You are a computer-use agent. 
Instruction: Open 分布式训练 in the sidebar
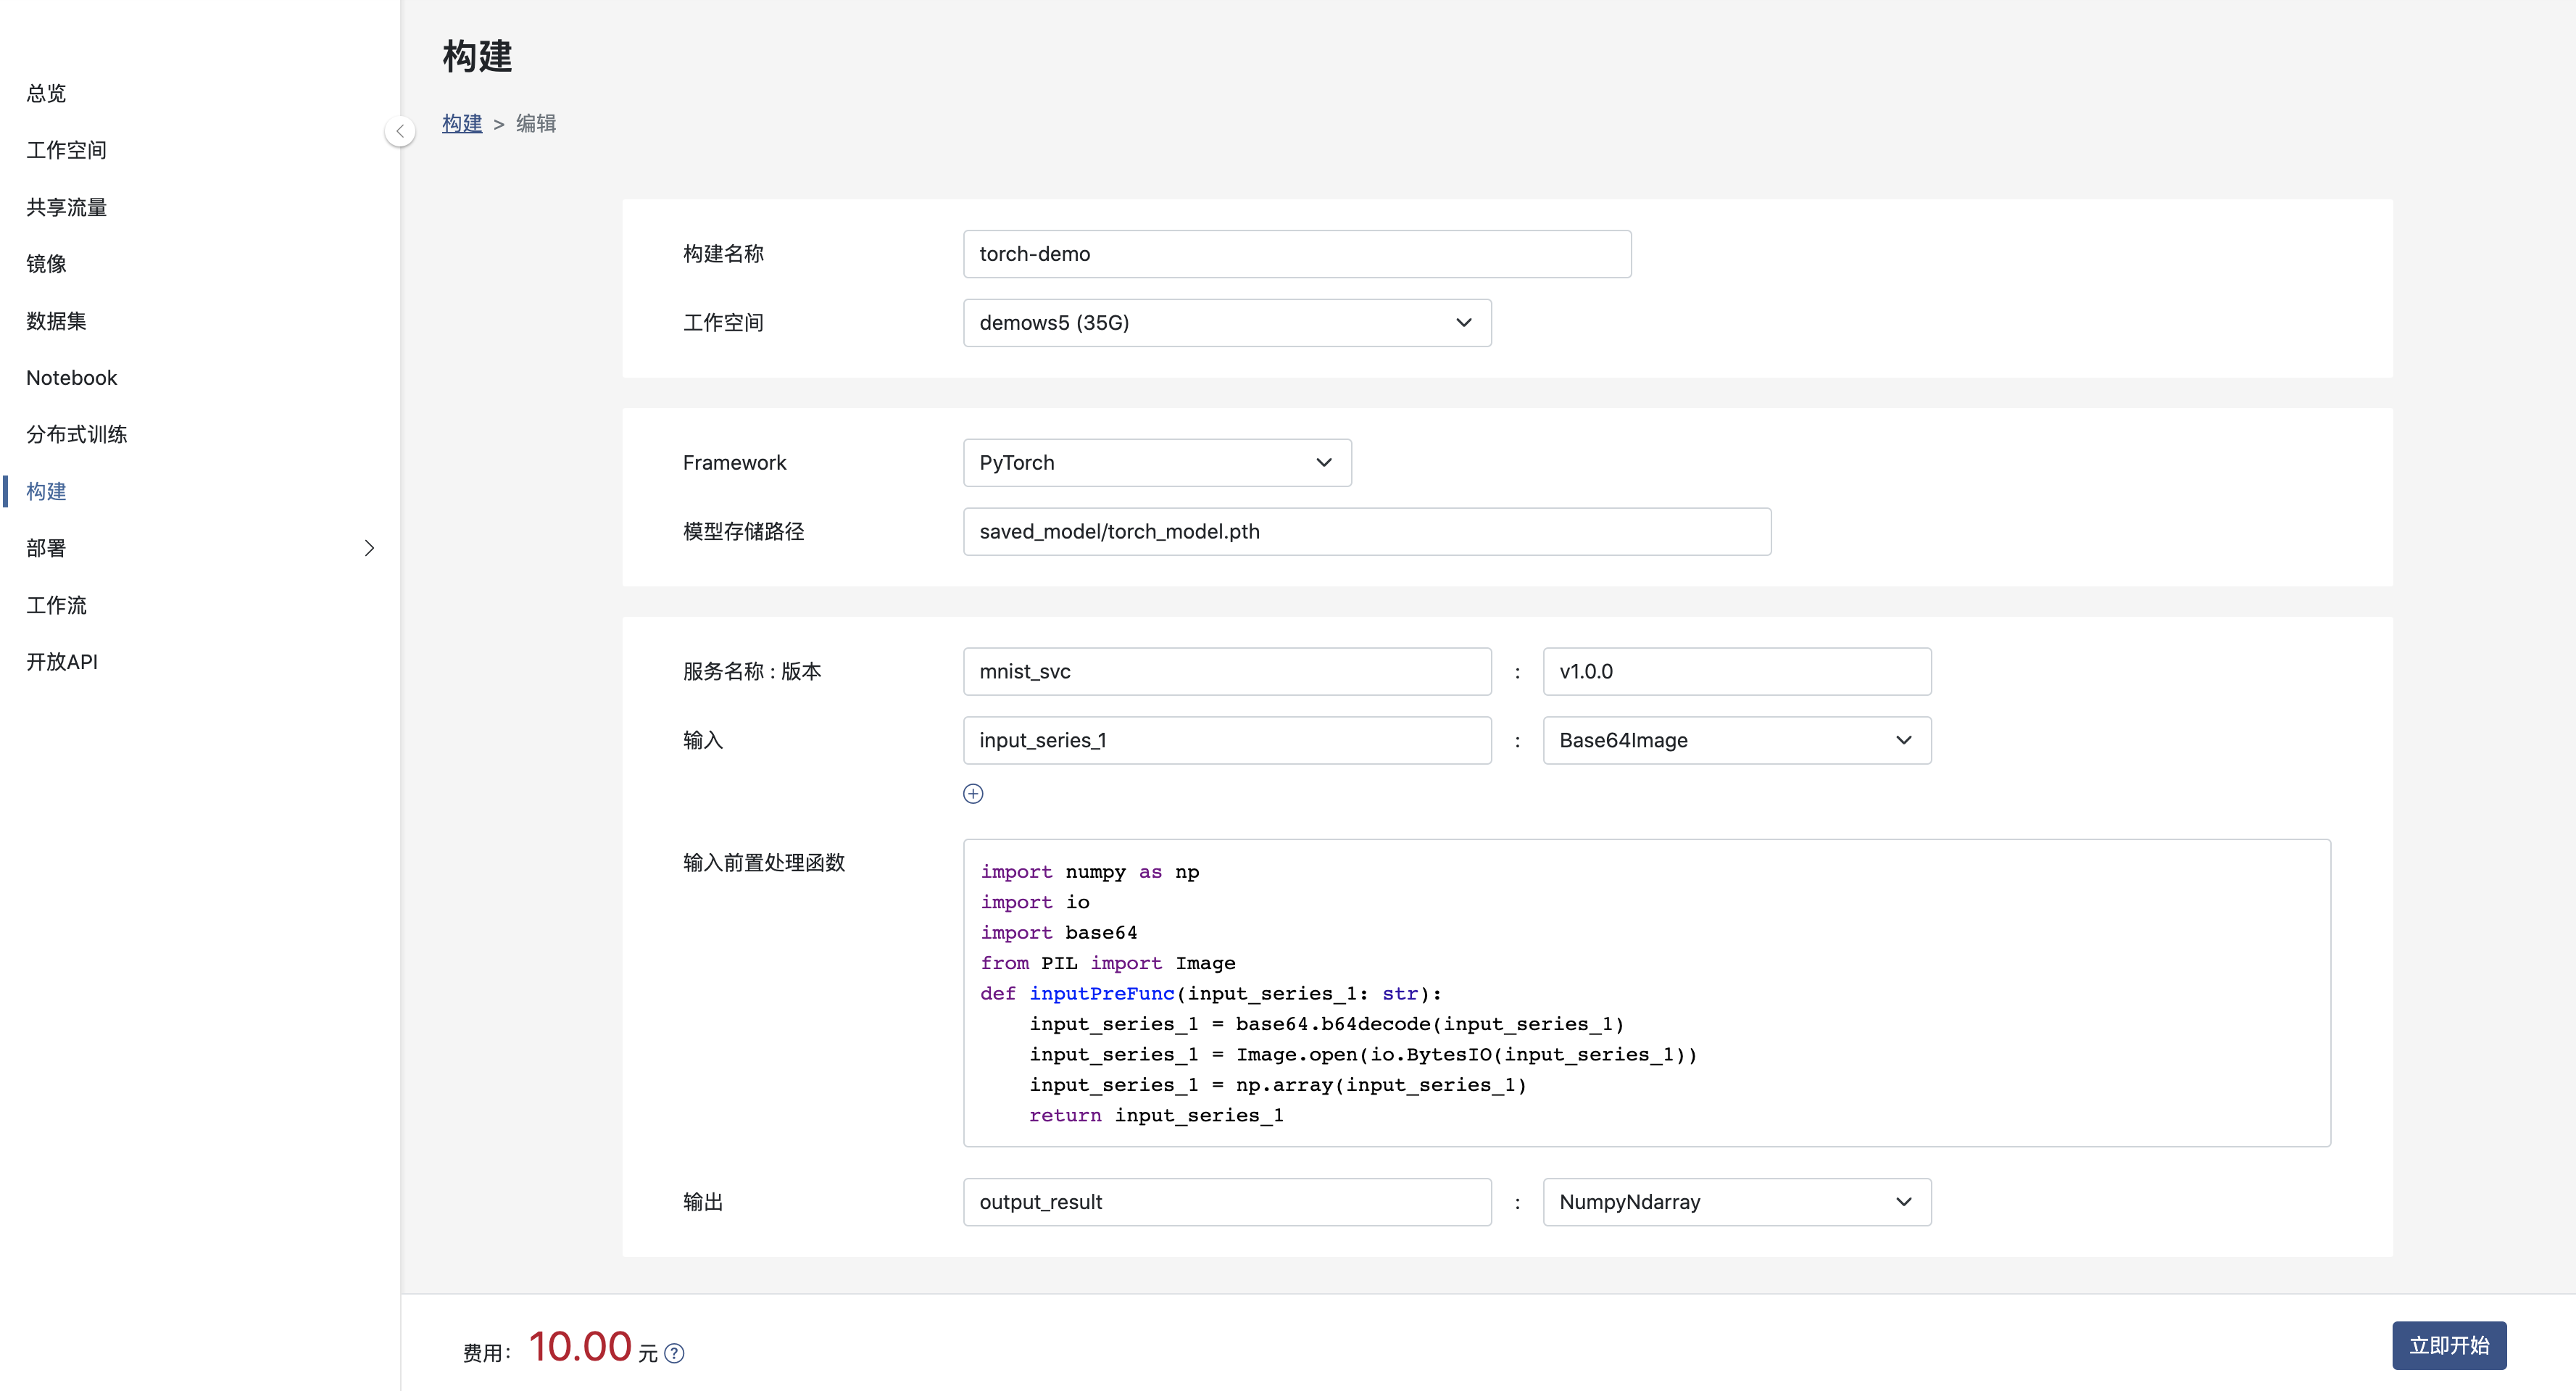[77, 435]
